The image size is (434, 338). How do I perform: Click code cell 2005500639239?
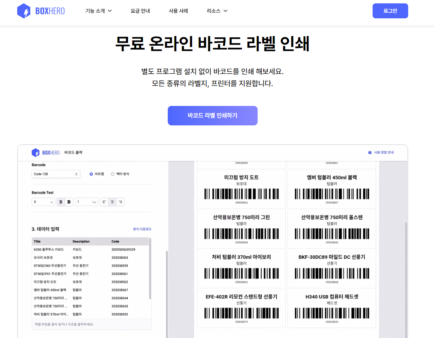point(123,250)
